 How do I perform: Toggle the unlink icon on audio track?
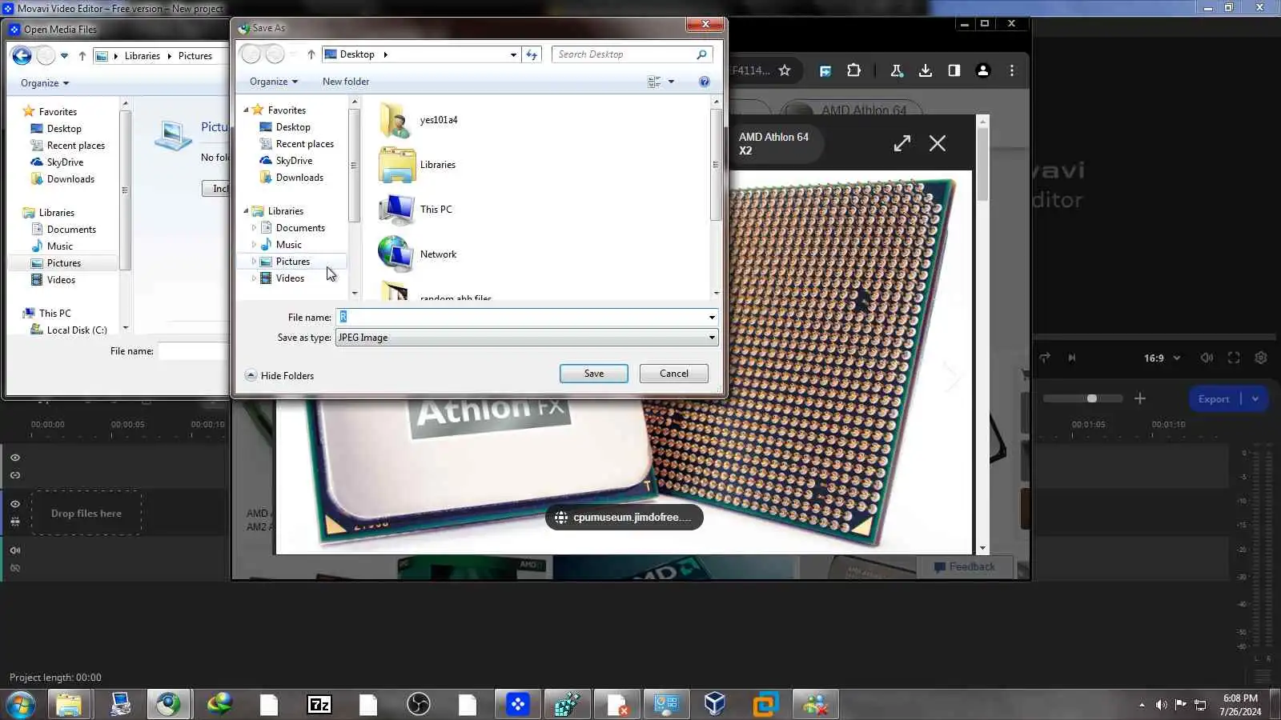[15, 568]
